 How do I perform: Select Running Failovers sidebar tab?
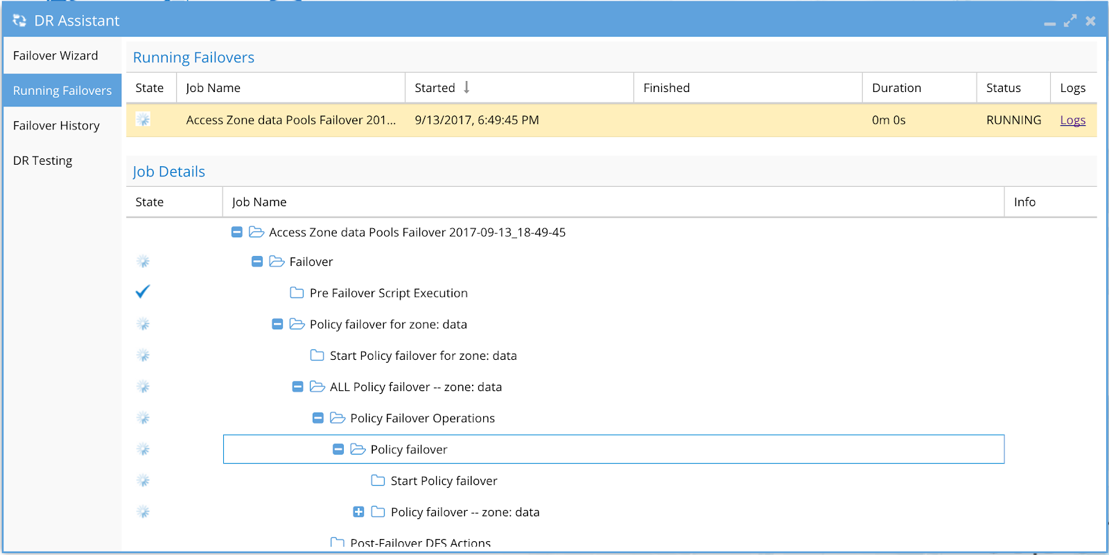62,91
